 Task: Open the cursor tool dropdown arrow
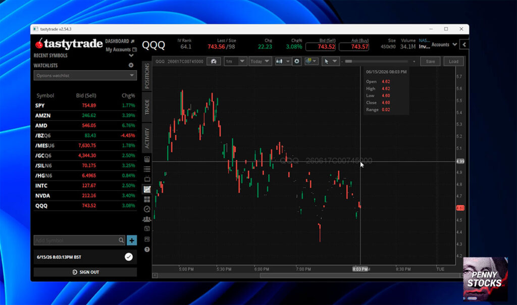click(335, 61)
